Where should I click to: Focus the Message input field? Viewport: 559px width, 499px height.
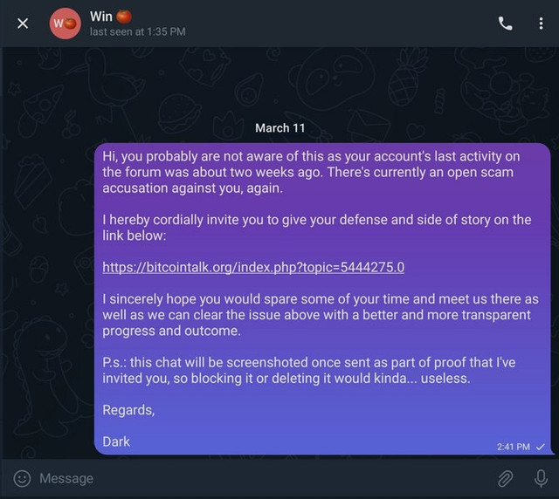[x=264, y=478]
